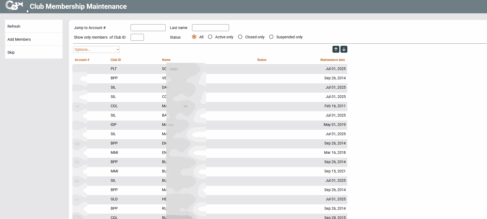Click the down arrow sort button

(x=344, y=49)
